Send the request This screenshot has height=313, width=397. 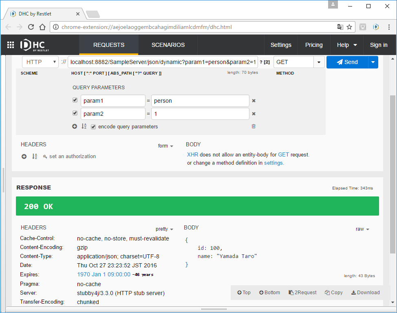347,62
